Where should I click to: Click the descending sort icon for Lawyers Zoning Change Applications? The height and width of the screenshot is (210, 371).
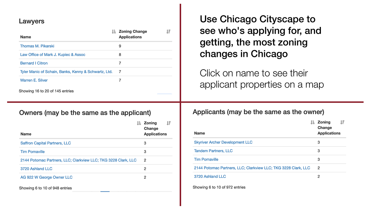(x=168, y=31)
